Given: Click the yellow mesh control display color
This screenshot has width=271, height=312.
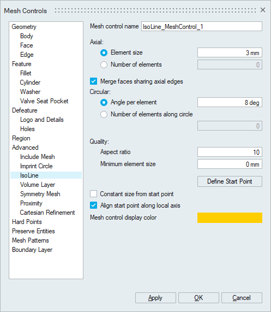Looking at the screenshot, I should (230, 217).
